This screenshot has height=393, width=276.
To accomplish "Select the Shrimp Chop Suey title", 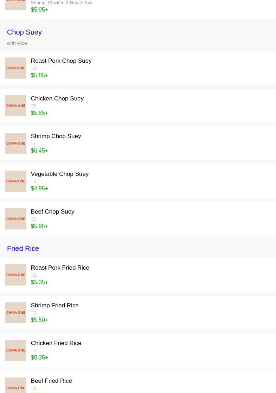I will point(56,136).
